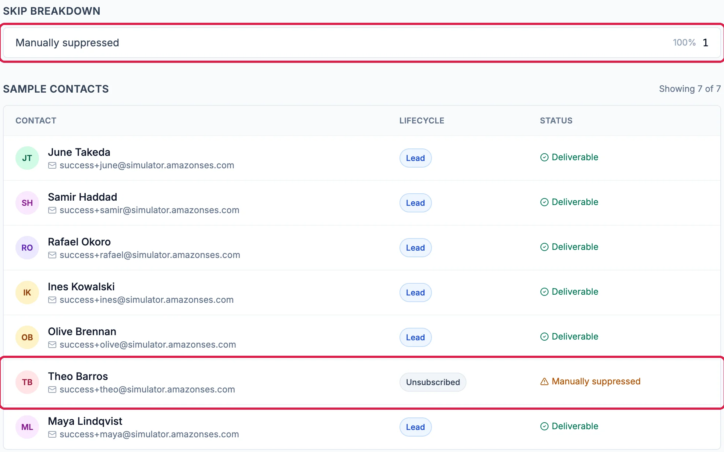The image size is (724, 452).
Task: Click the OB avatar for Olive Brennan
Action: [x=27, y=337]
